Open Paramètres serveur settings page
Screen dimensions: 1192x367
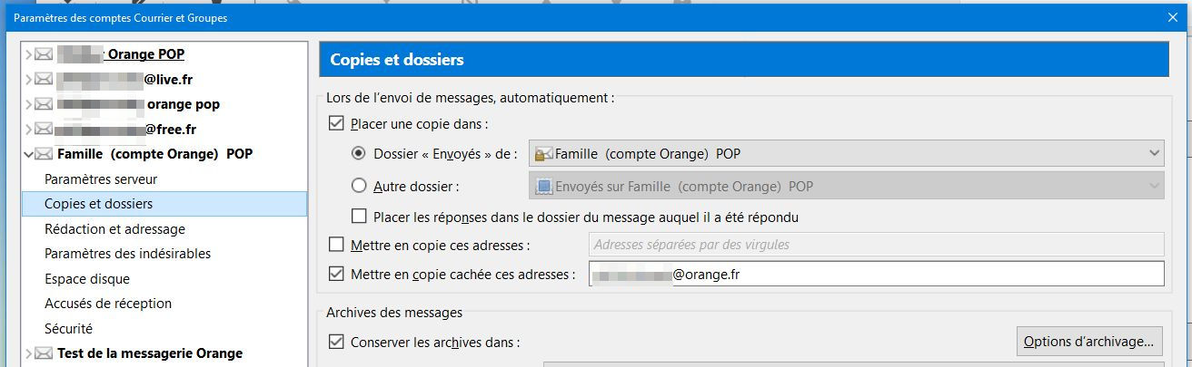coord(101,179)
